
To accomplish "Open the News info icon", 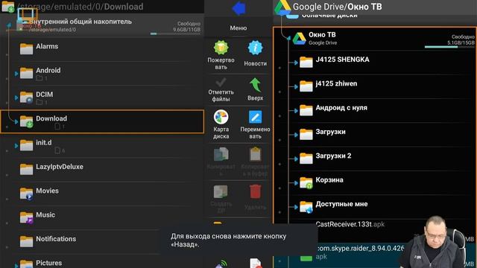I will click(255, 48).
